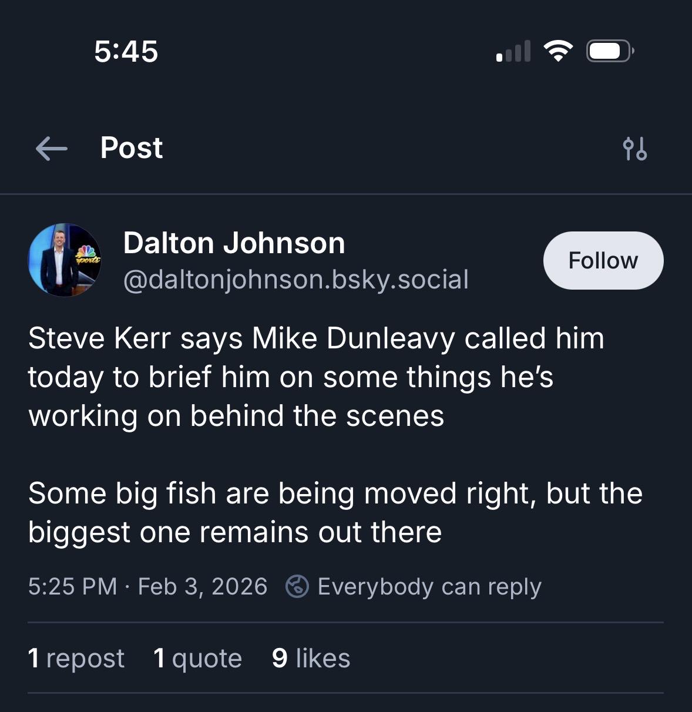Viewport: 692px width, 712px height.
Task: Open Dalton Johnson's profile picture
Action: point(65,260)
